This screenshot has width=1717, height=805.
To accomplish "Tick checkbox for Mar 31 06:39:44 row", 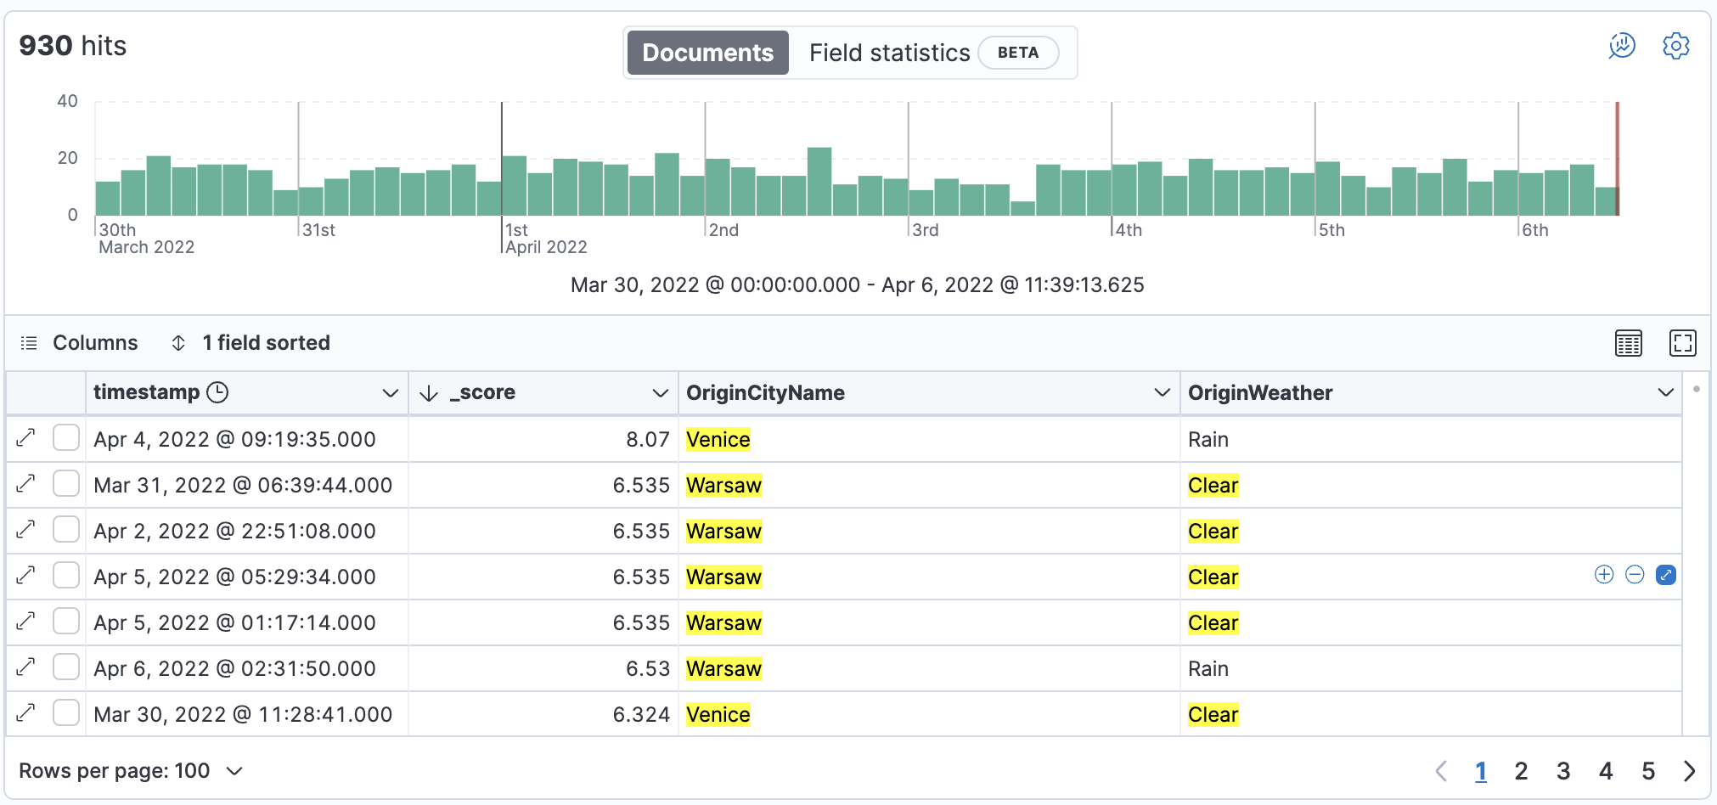I will (x=66, y=484).
